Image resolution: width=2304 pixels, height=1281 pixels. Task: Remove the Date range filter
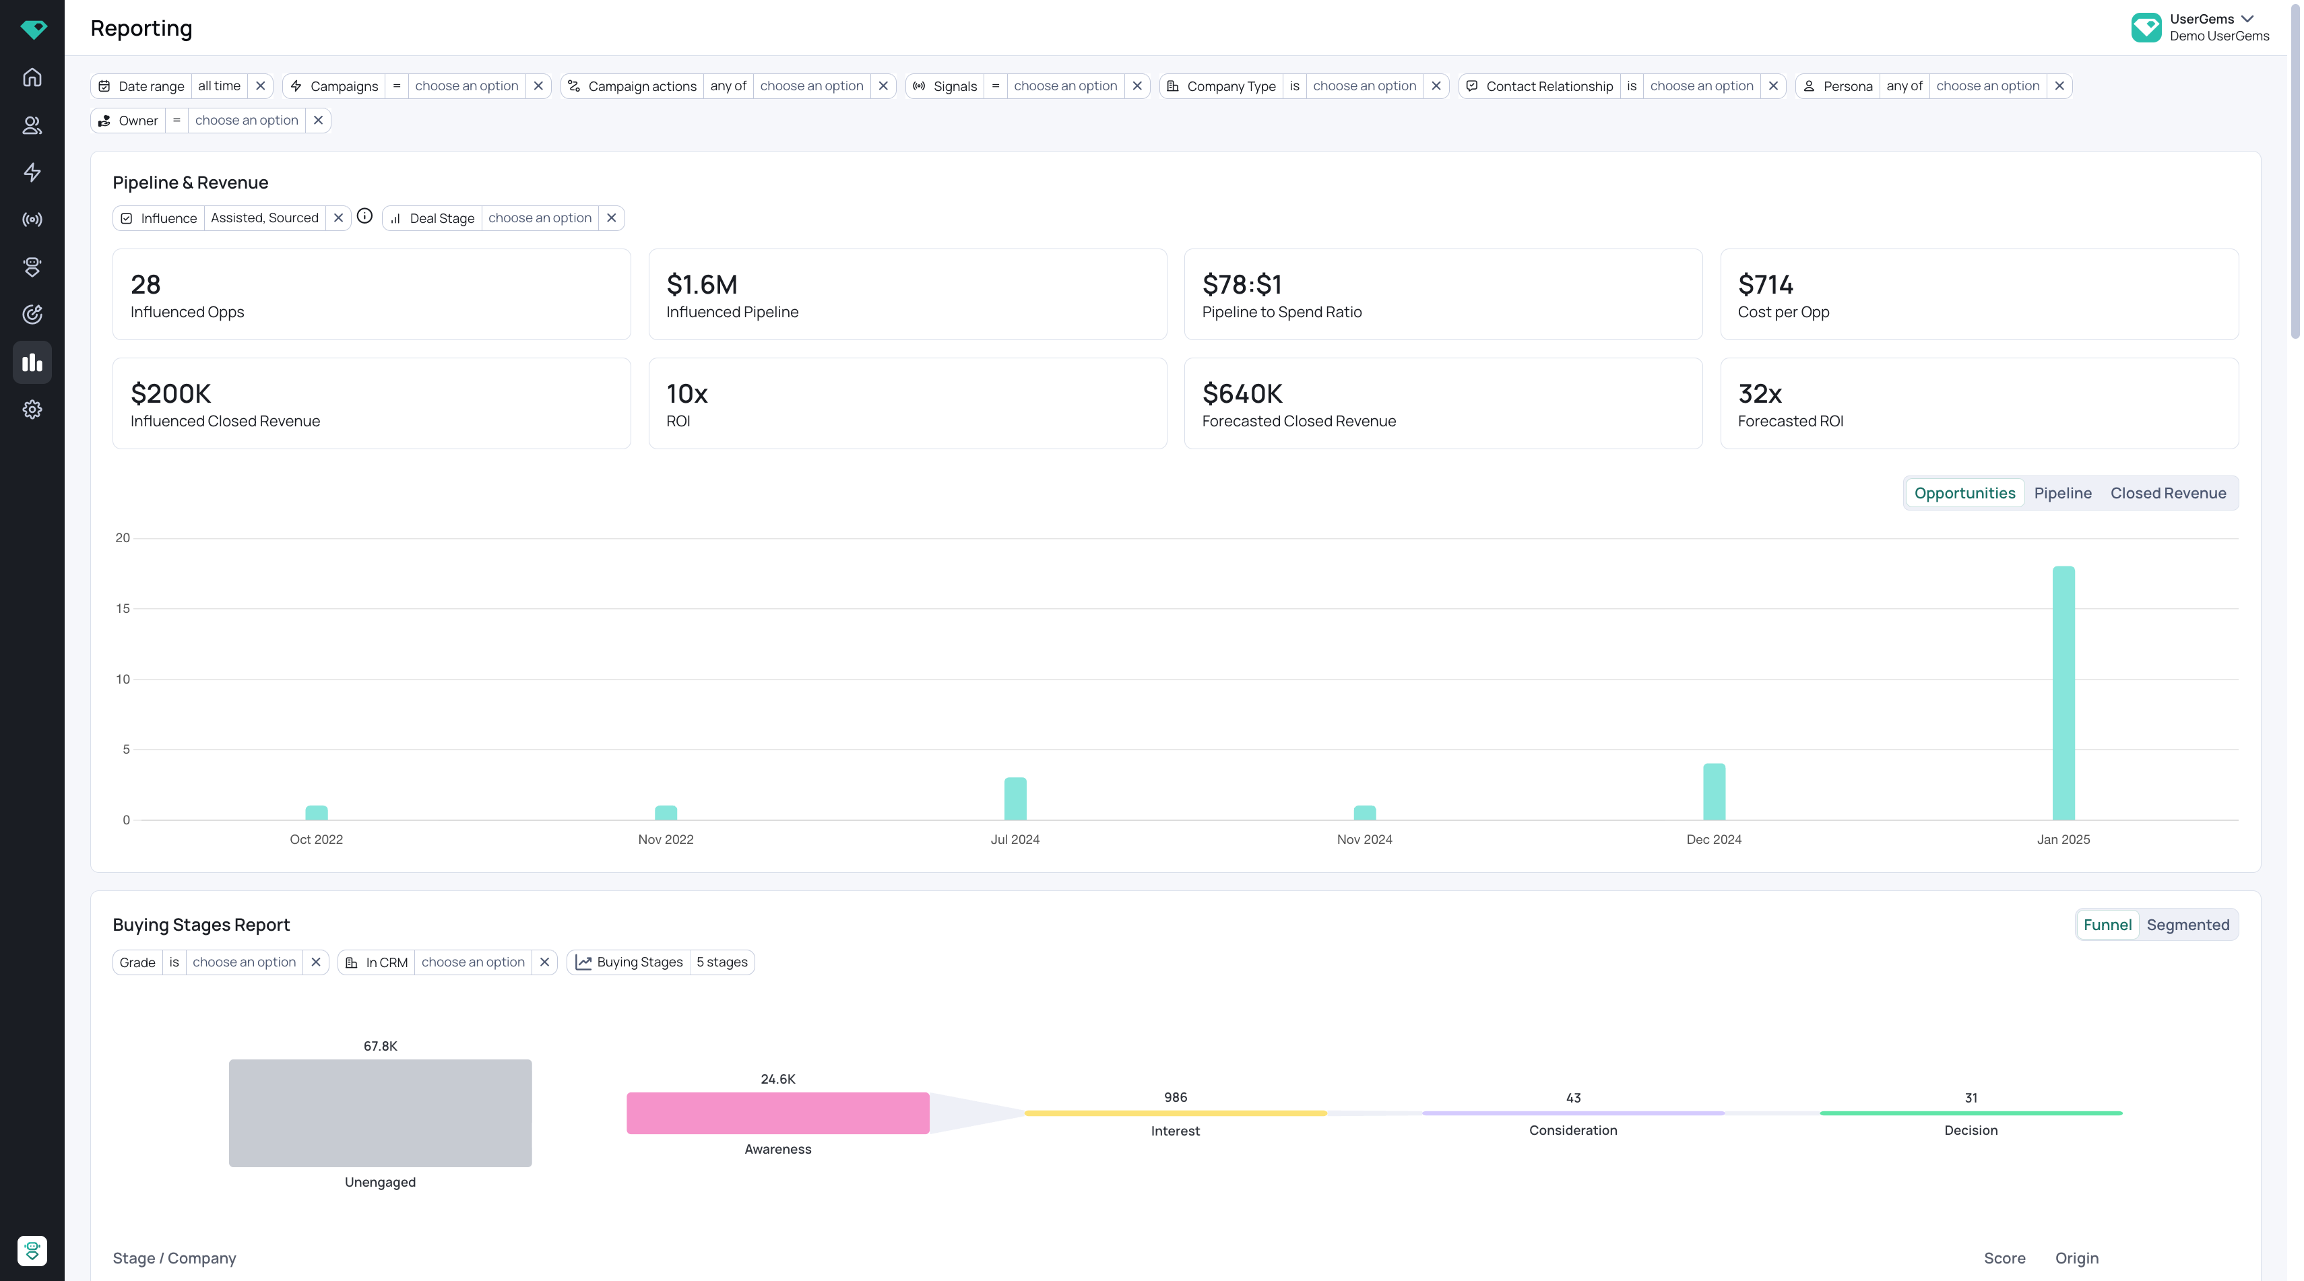click(x=260, y=86)
